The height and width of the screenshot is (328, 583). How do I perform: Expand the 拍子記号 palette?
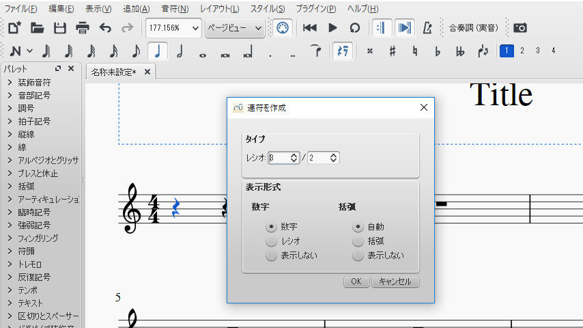tap(10, 122)
